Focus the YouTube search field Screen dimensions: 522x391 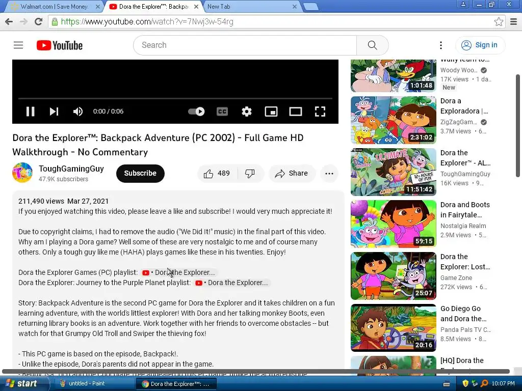(x=245, y=45)
